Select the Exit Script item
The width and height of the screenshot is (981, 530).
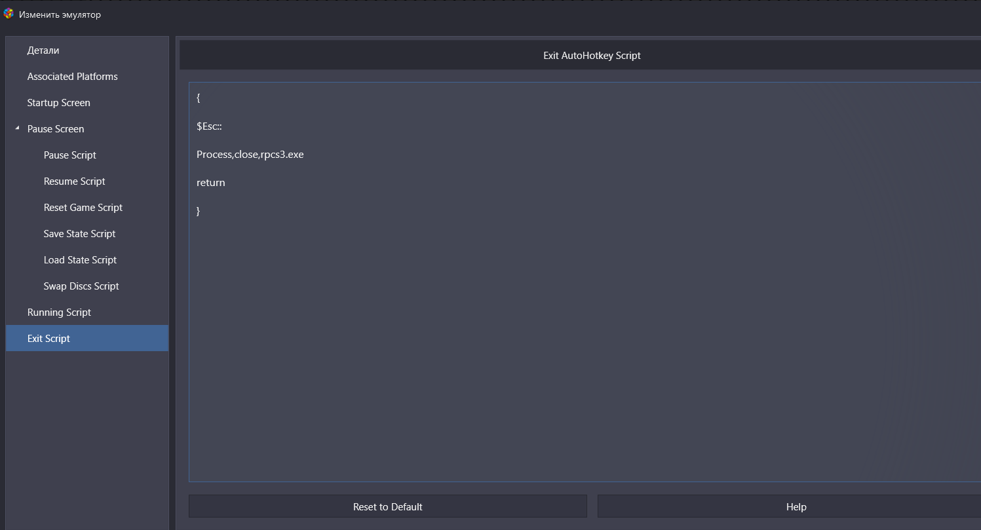click(87, 338)
